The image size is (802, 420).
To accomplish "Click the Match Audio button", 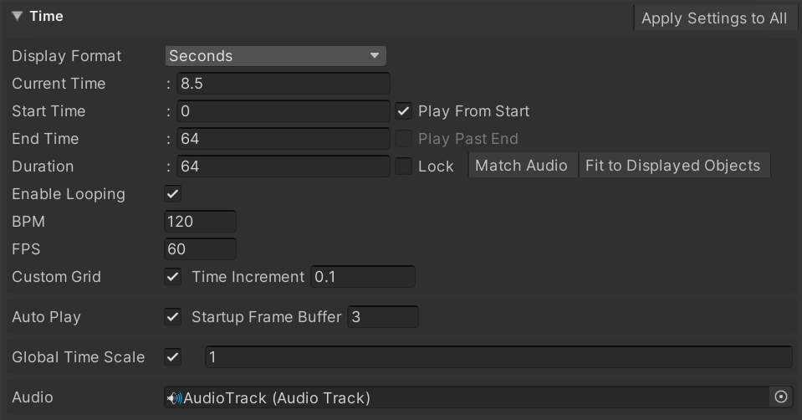I will point(523,165).
